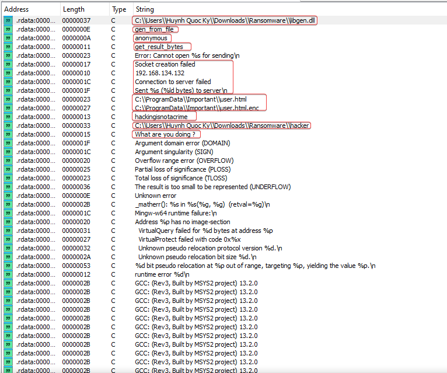
Task: Click the icon beside the 'Overflow range error' row
Action: pos(8,161)
